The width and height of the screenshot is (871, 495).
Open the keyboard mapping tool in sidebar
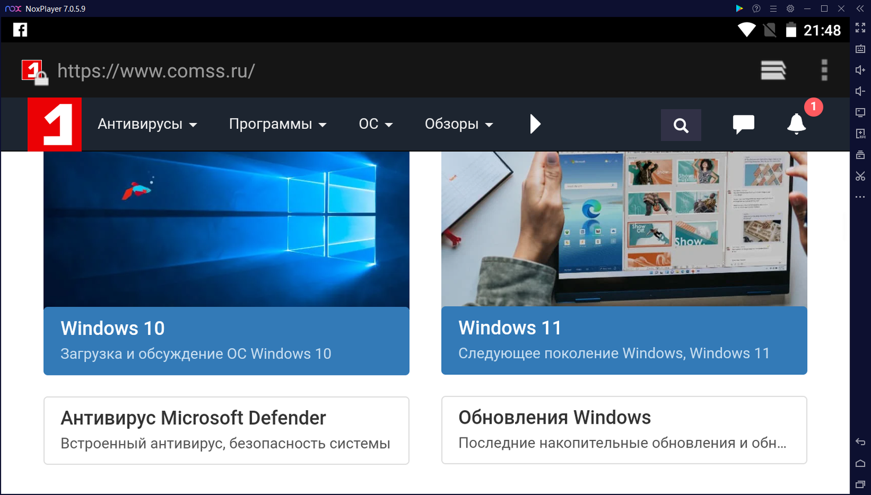(861, 49)
